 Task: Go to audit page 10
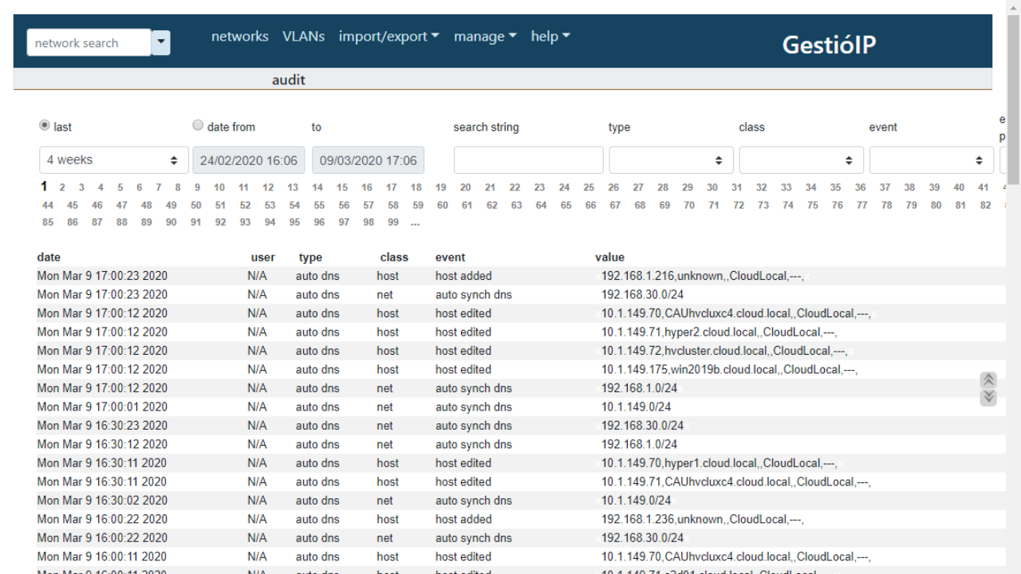219,187
